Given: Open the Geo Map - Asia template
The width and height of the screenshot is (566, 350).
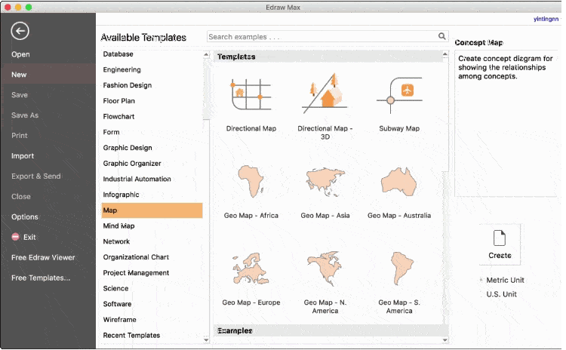Looking at the screenshot, I should click(325, 183).
